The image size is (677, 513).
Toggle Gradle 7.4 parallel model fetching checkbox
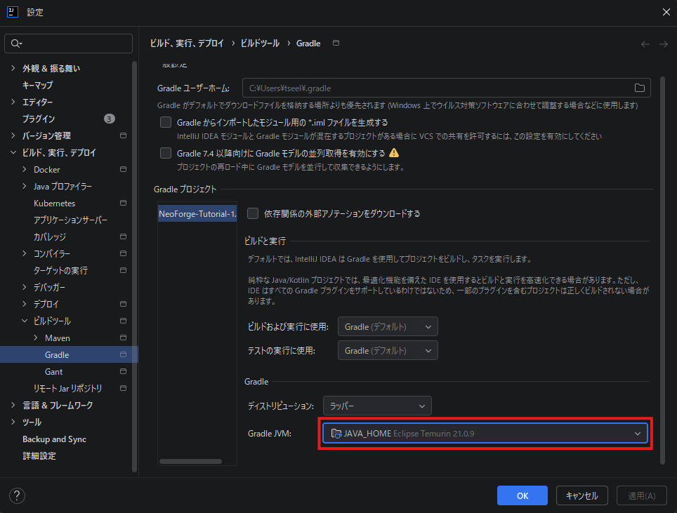tap(166, 153)
